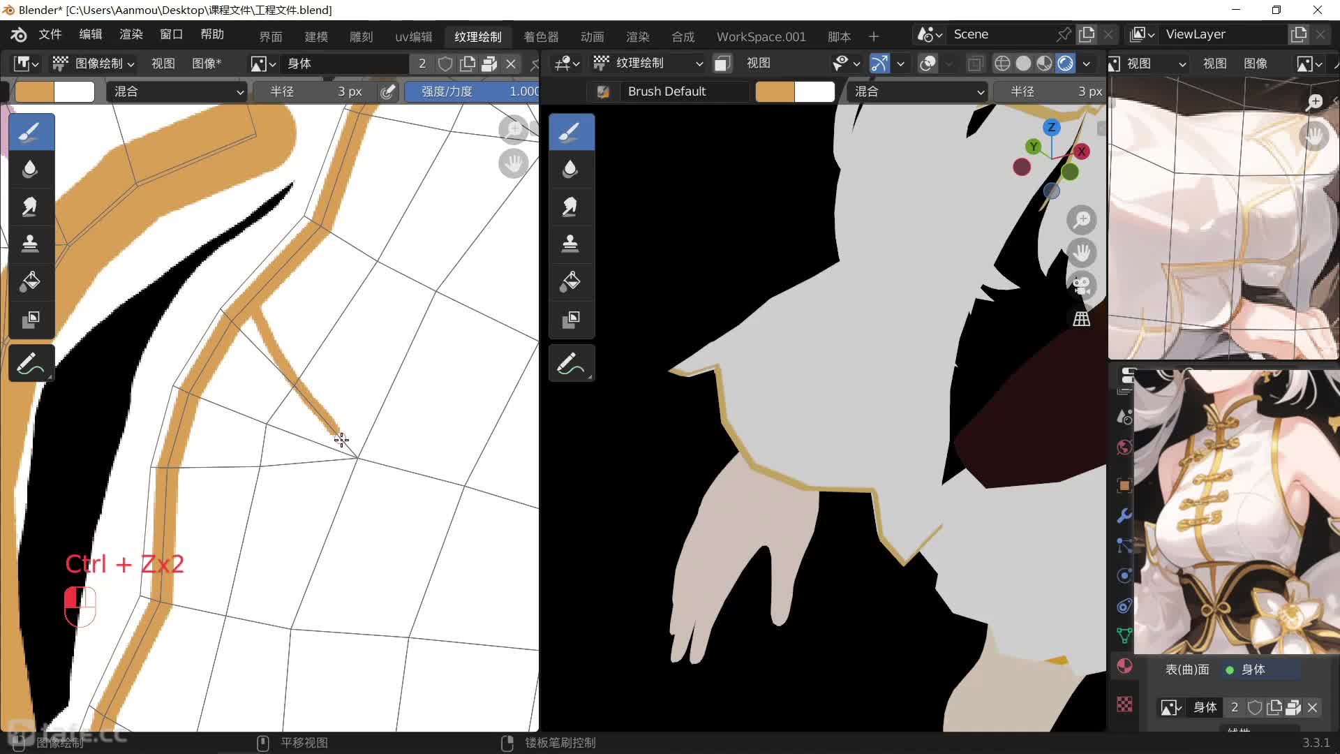Open ViewLayer selector dropdown icon
1340x754 pixels.
pyautogui.click(x=1142, y=34)
